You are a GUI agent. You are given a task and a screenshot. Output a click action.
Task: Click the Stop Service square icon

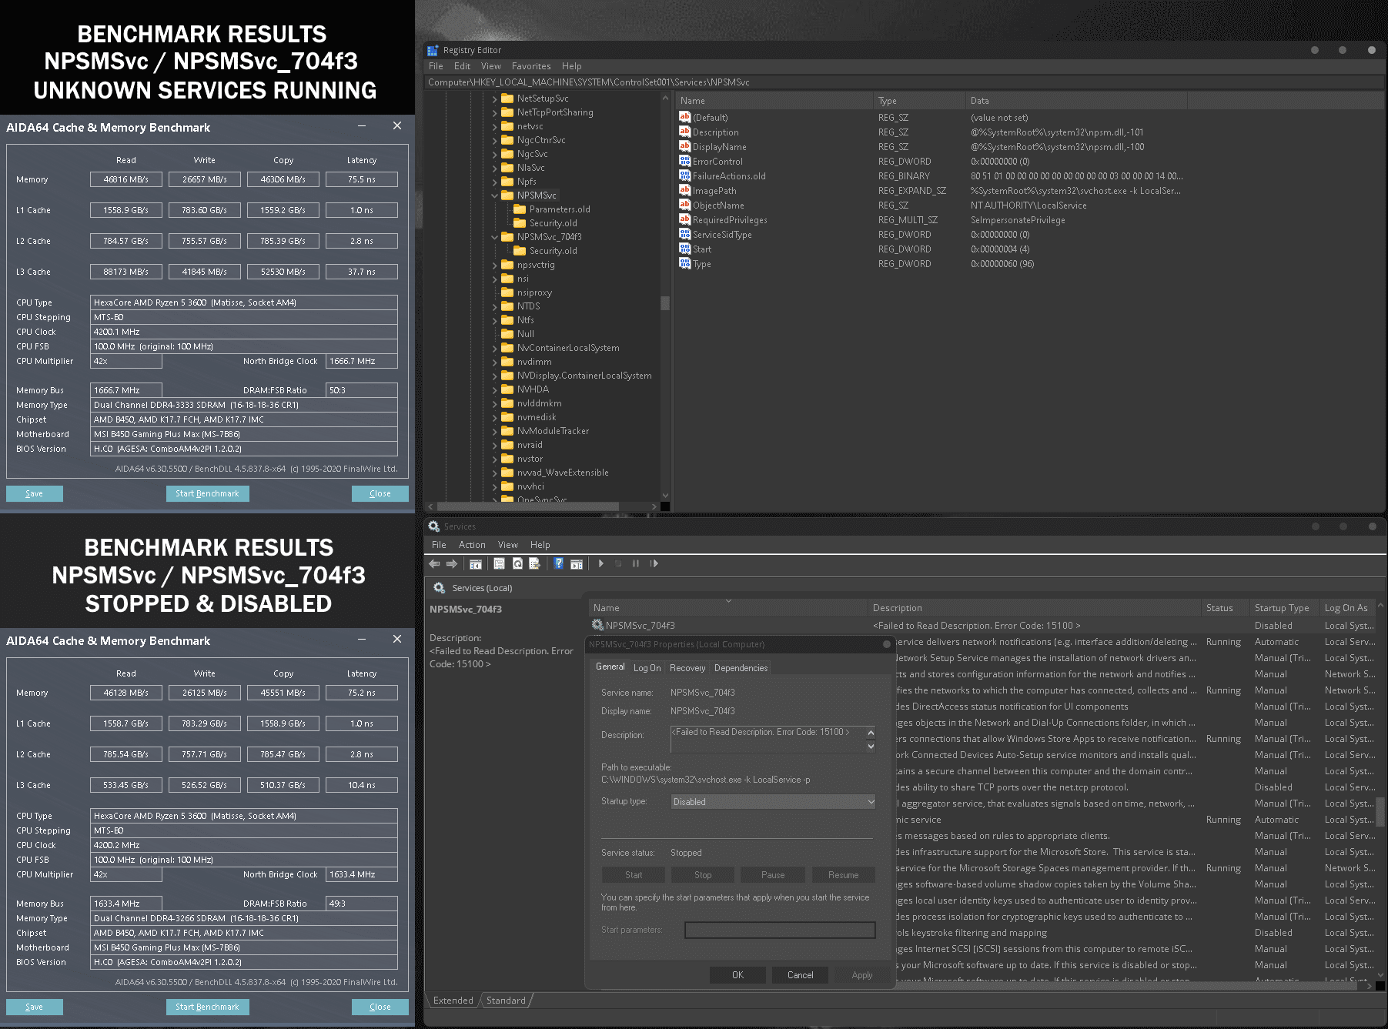[618, 564]
